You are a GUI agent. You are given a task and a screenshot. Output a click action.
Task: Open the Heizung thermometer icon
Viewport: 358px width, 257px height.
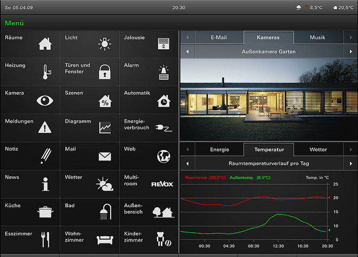(47, 72)
